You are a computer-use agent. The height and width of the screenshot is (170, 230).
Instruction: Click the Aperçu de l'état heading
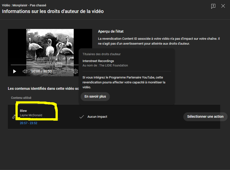[x=111, y=31]
